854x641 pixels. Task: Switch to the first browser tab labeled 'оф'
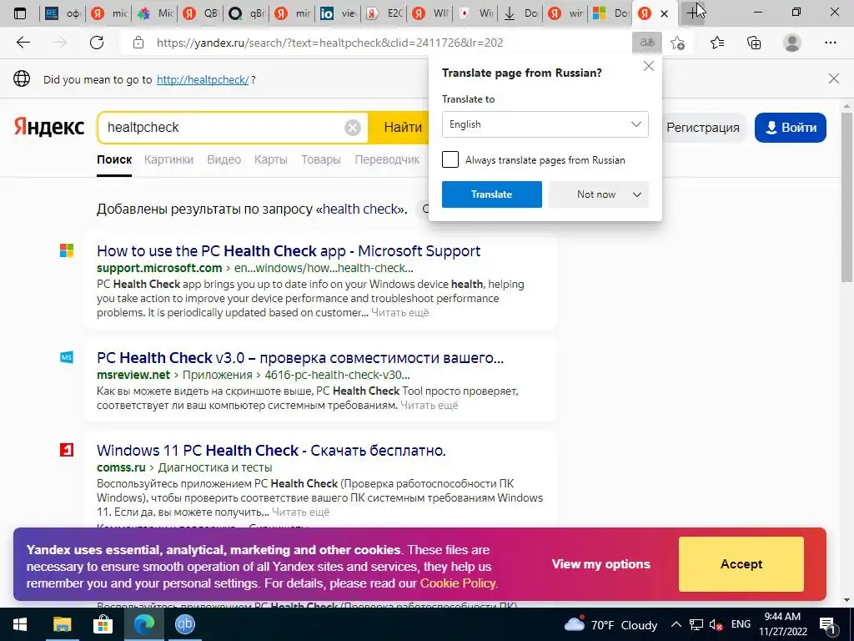tap(62, 13)
